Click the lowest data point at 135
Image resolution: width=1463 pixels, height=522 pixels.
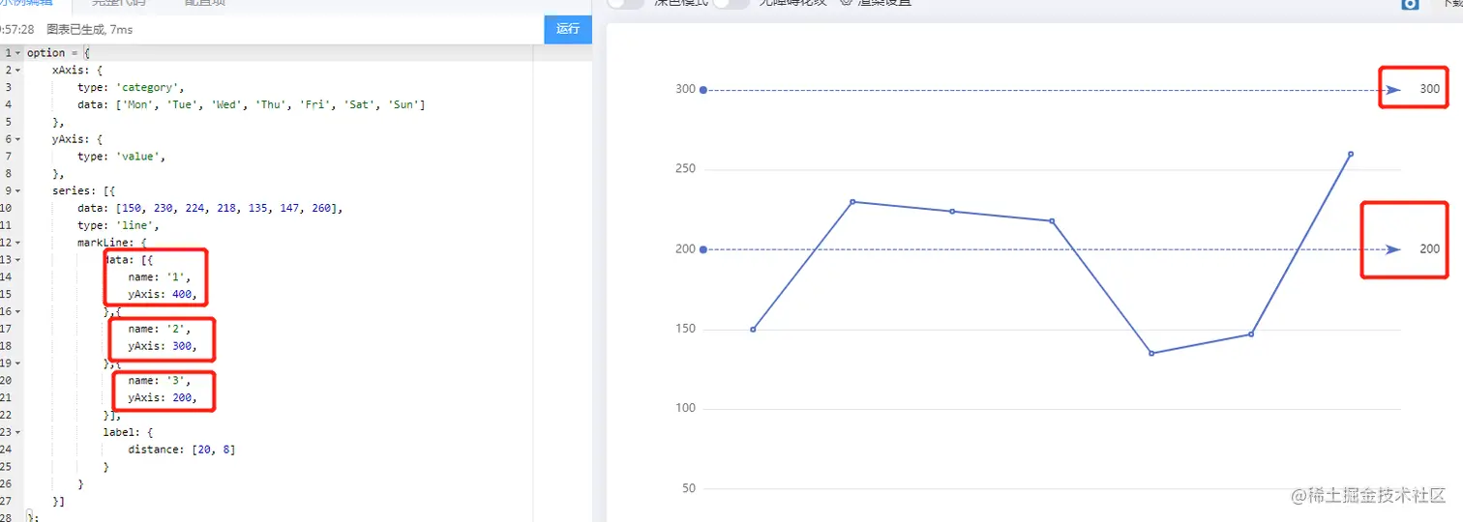1151,353
